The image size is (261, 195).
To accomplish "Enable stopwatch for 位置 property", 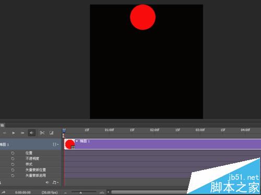I will click(x=13, y=153).
